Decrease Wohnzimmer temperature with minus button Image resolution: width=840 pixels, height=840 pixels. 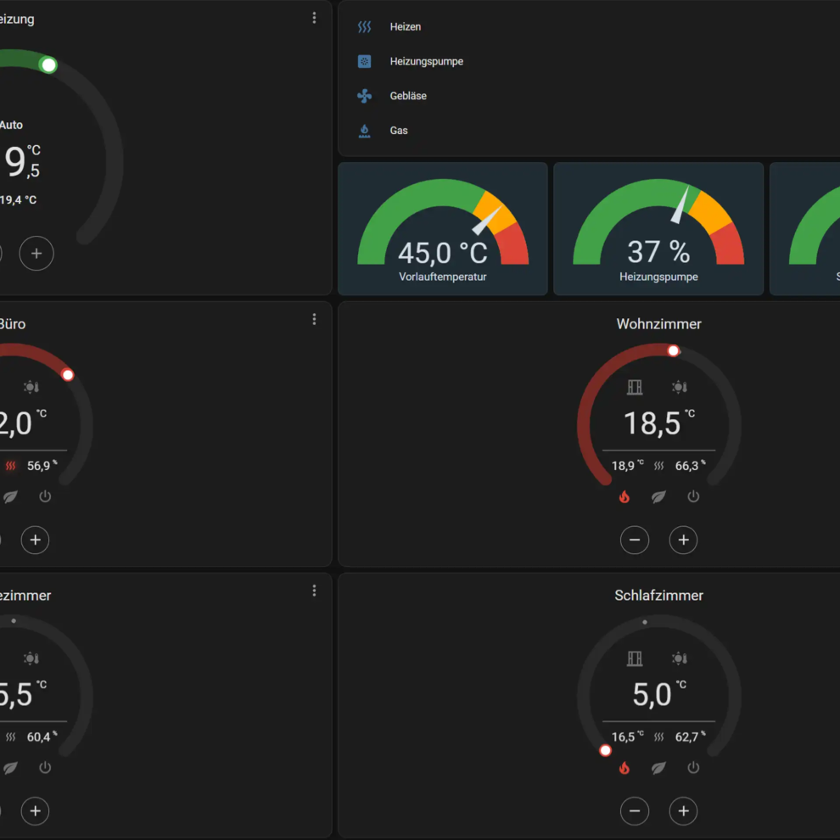pyautogui.click(x=635, y=540)
